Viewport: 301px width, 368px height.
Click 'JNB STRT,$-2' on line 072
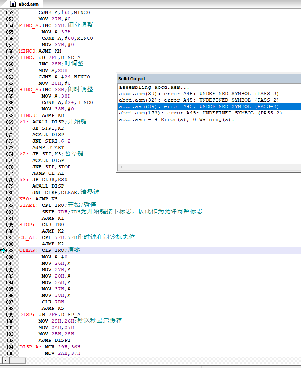pos(51,141)
